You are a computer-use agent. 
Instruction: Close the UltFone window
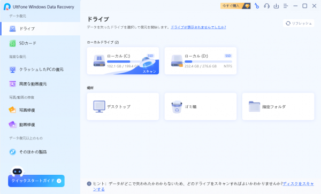click(314, 6)
